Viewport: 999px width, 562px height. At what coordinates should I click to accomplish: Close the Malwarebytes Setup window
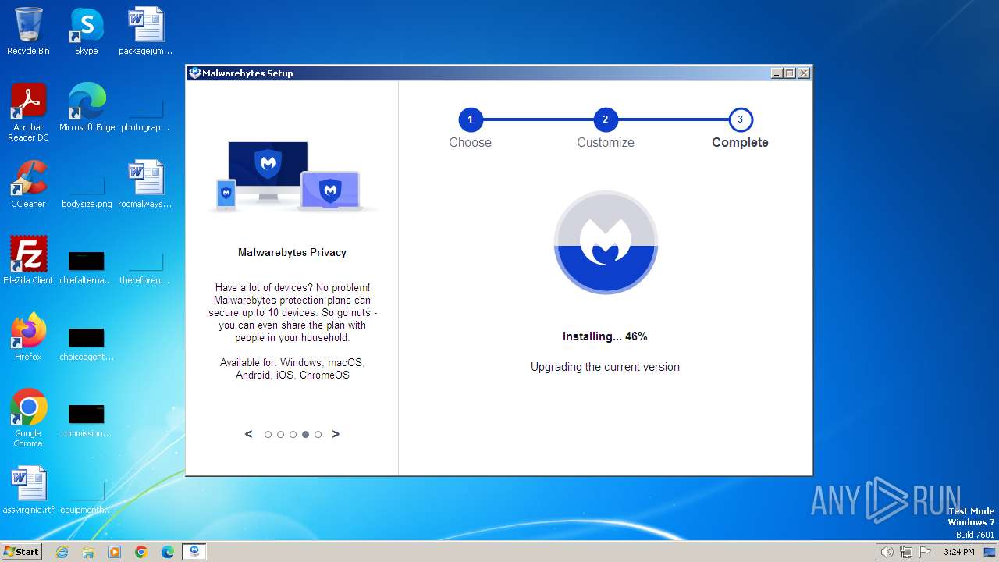click(804, 73)
